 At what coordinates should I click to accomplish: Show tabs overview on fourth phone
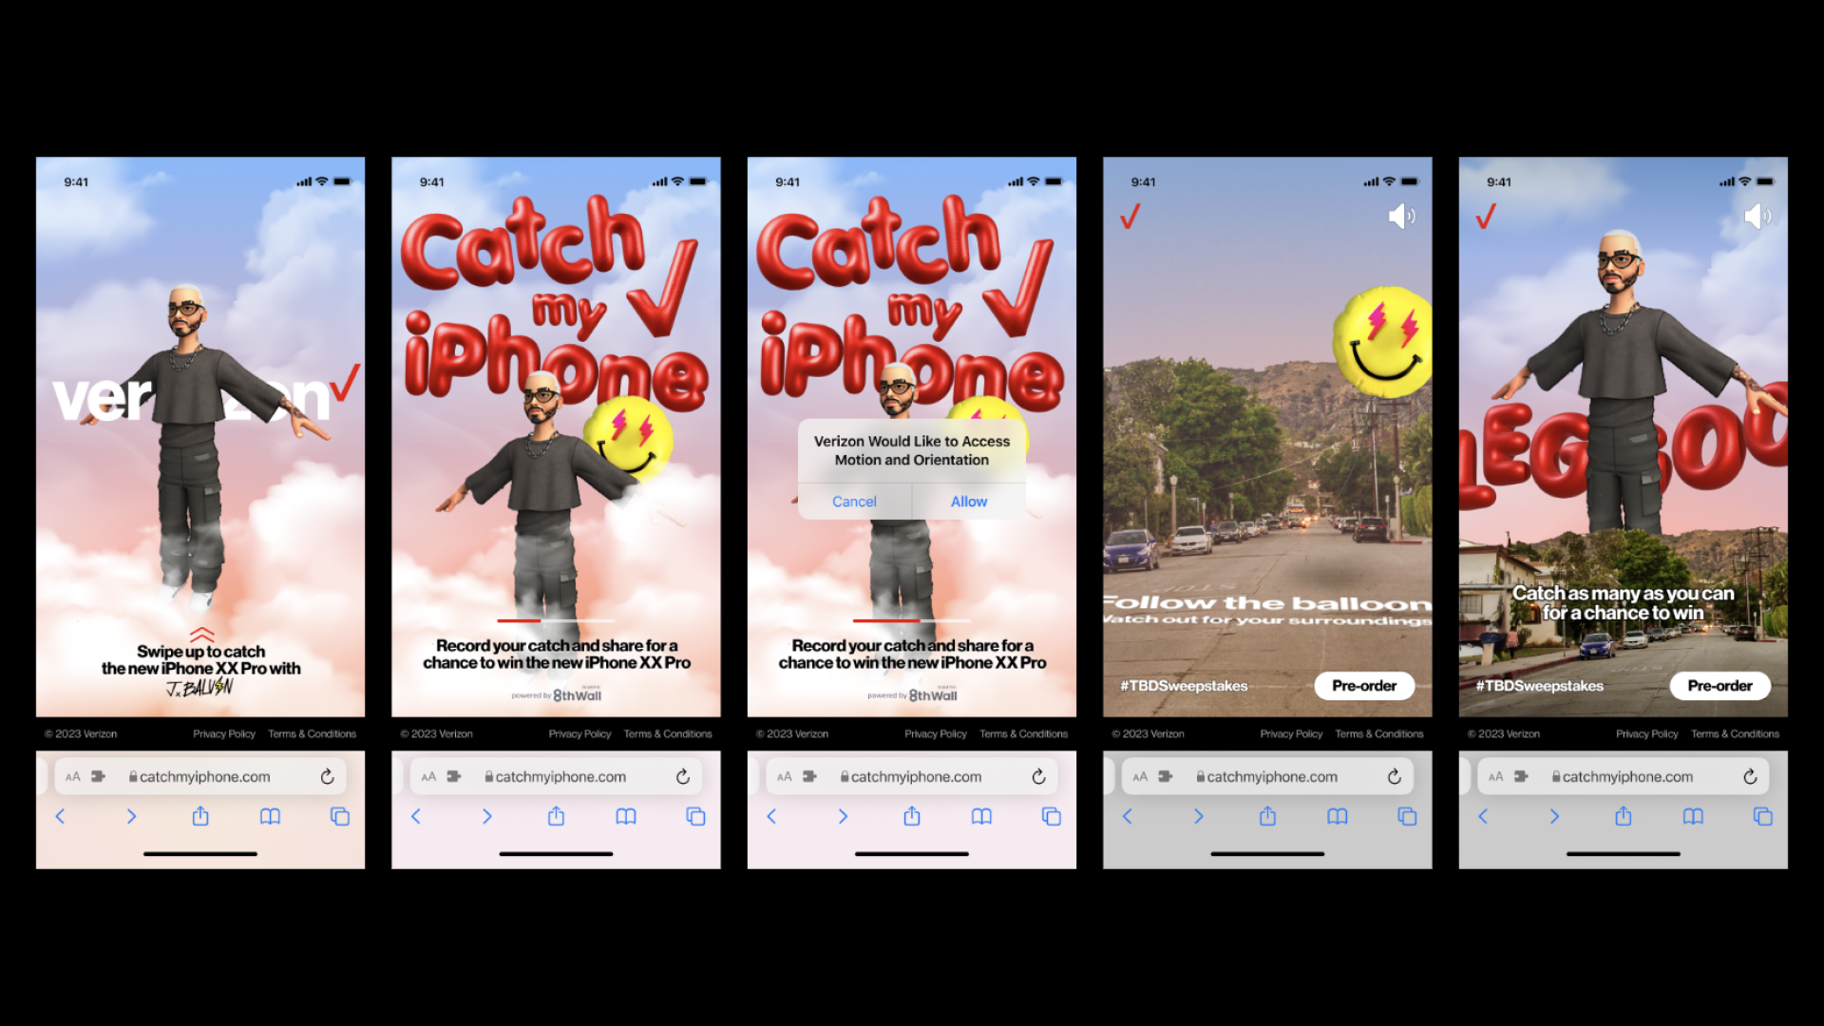(1407, 817)
